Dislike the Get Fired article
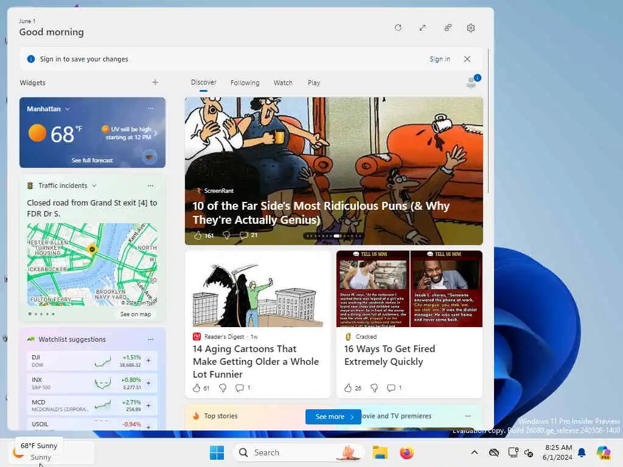 pos(374,388)
